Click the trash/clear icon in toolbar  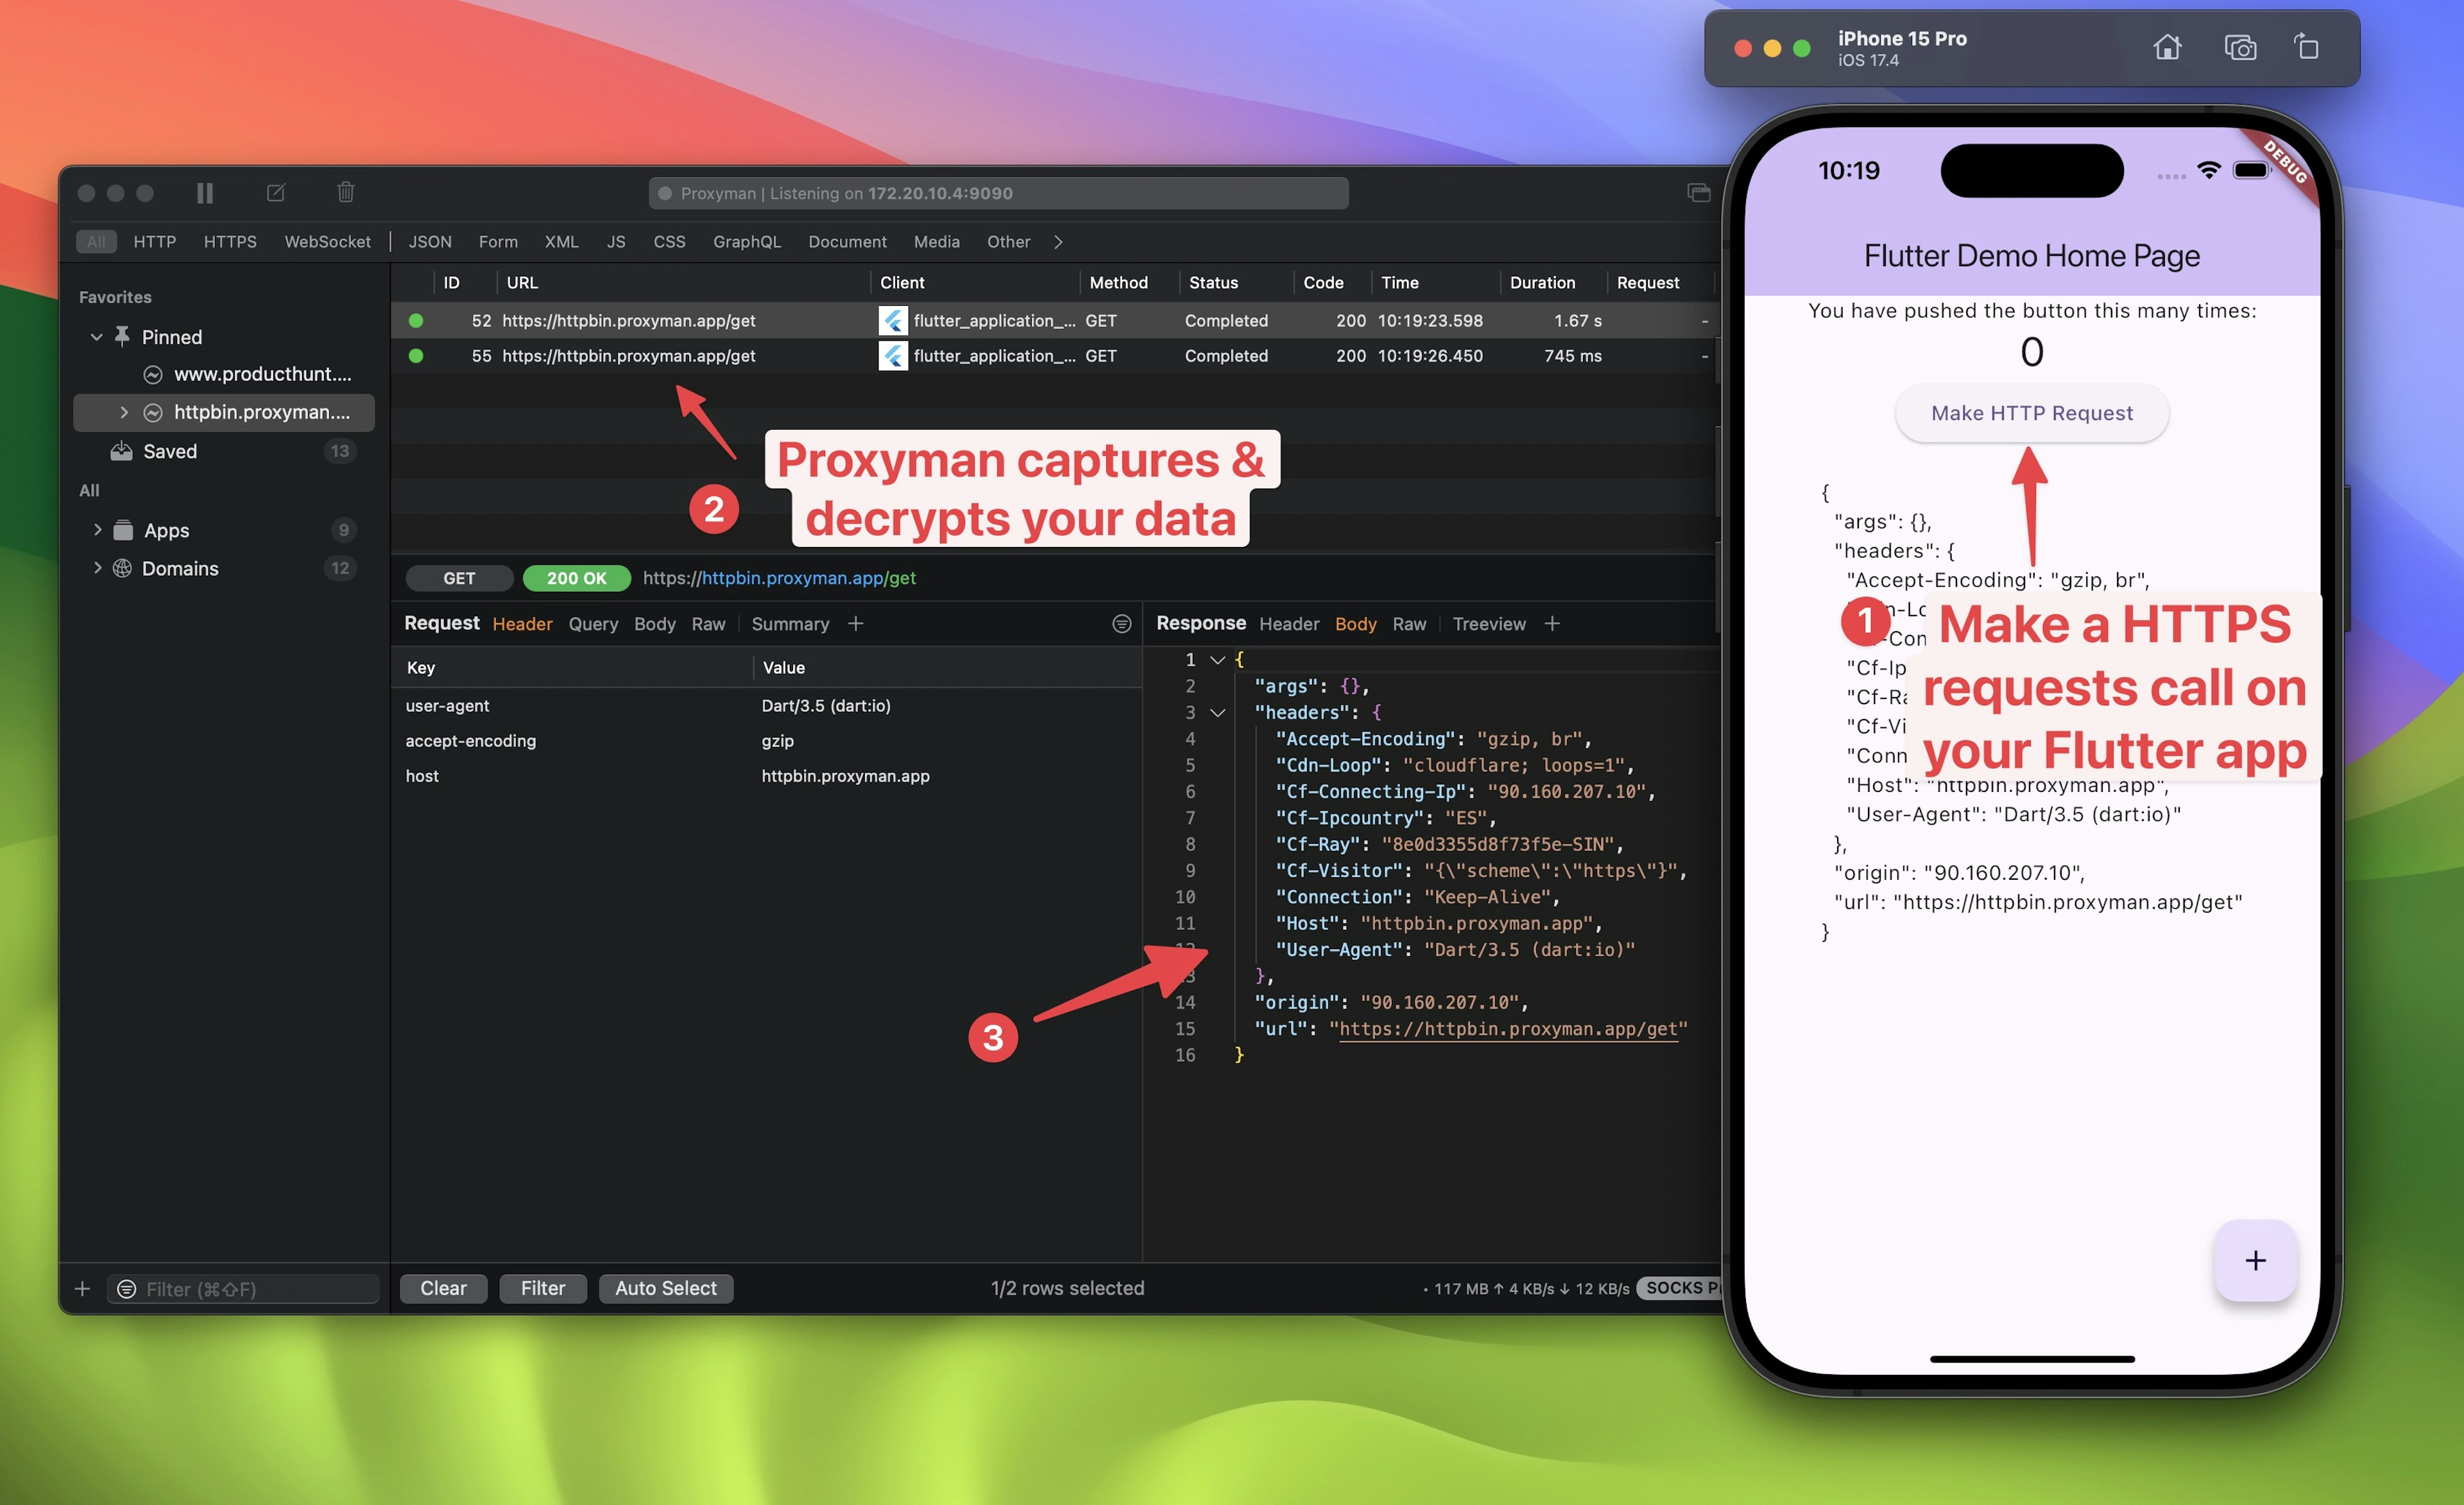345,192
